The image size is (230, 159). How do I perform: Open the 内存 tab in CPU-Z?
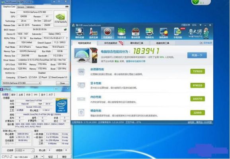click(28, 95)
